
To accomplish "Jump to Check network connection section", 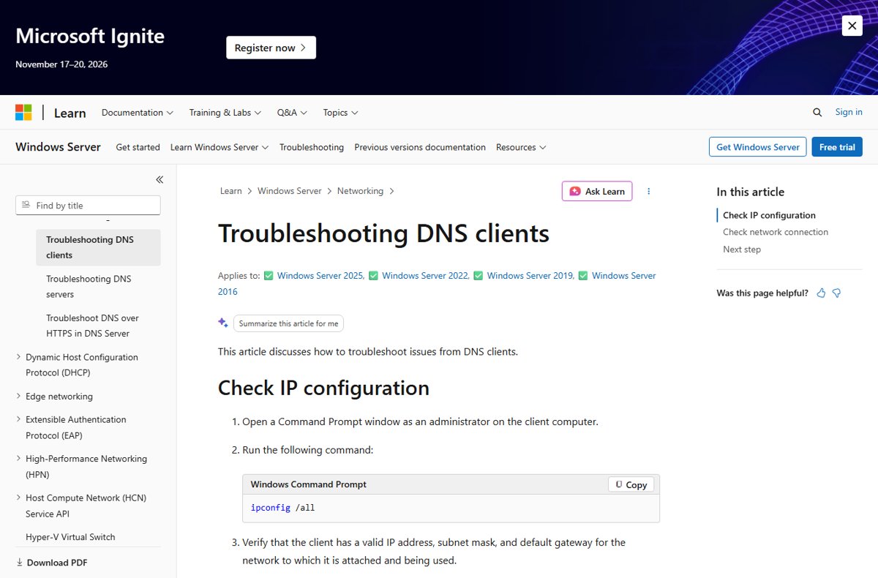I will pyautogui.click(x=776, y=232).
